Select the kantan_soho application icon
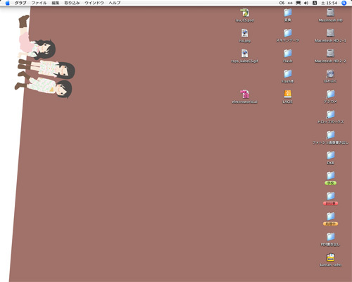 (x=330, y=257)
